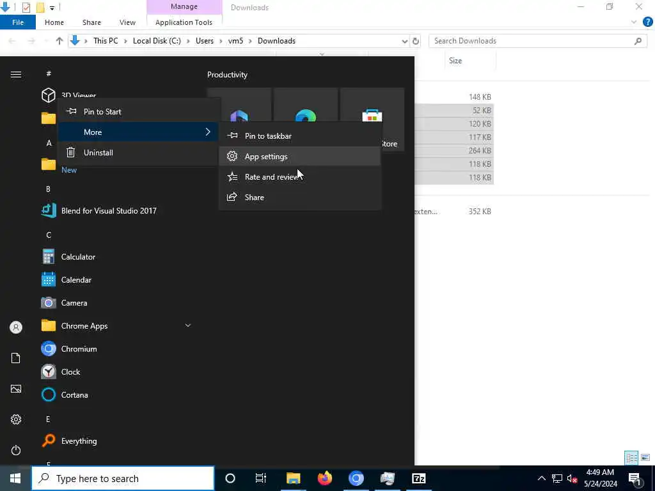Open the View ribbon tab
Image resolution: width=655 pixels, height=491 pixels.
[x=127, y=22]
